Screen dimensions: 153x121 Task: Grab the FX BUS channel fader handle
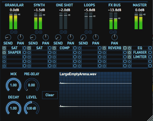119,18
